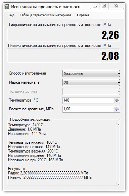Click the Расчетное давление input field
The image size is (129, 196).
point(88,109)
